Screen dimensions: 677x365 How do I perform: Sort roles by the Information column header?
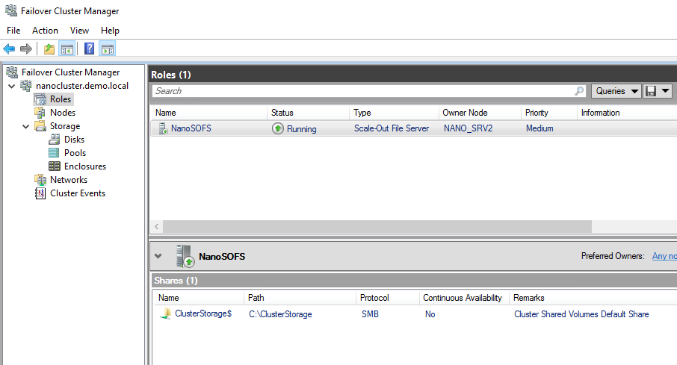click(627, 113)
